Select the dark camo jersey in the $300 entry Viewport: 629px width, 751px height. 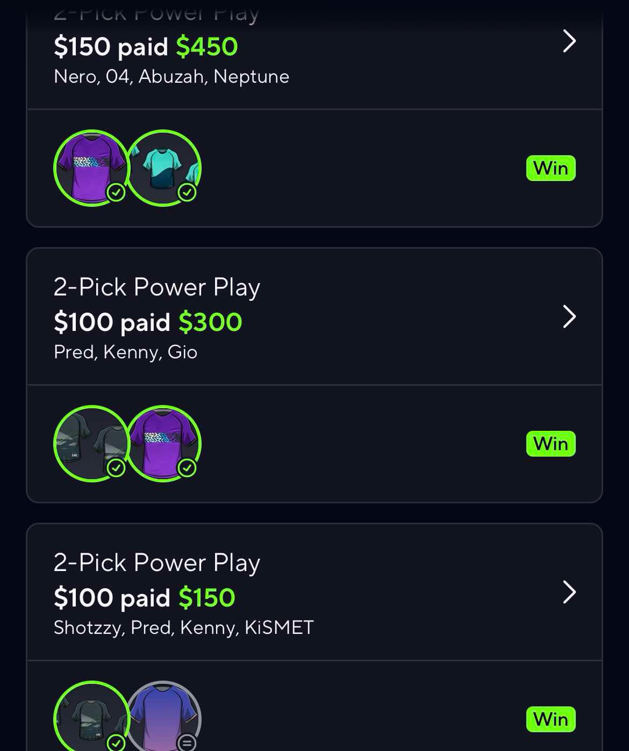[x=92, y=444]
